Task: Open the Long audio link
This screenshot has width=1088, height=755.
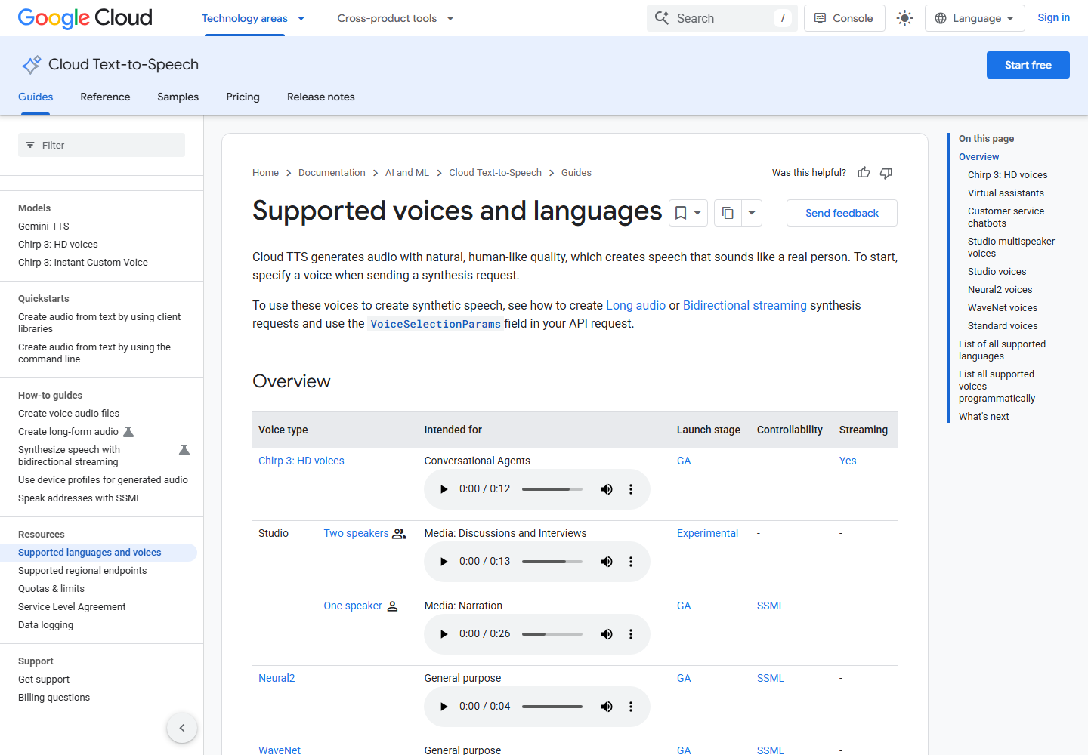Action: [635, 305]
